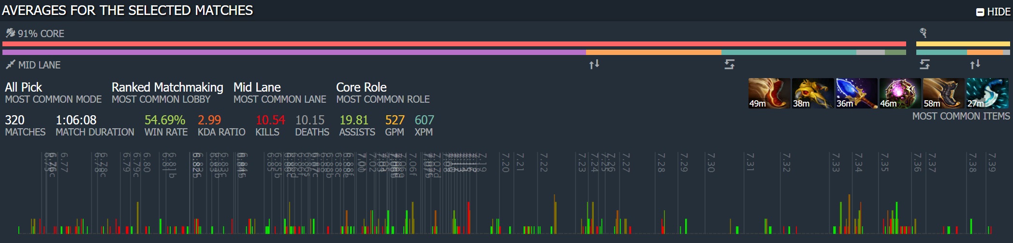Open the dark boots item labeled 58m
Screen dimensions: 1013x243
pos(943,93)
